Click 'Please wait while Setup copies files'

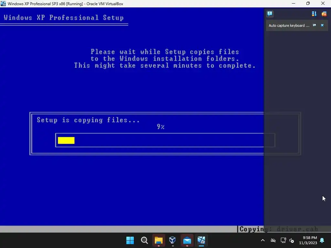(165, 52)
